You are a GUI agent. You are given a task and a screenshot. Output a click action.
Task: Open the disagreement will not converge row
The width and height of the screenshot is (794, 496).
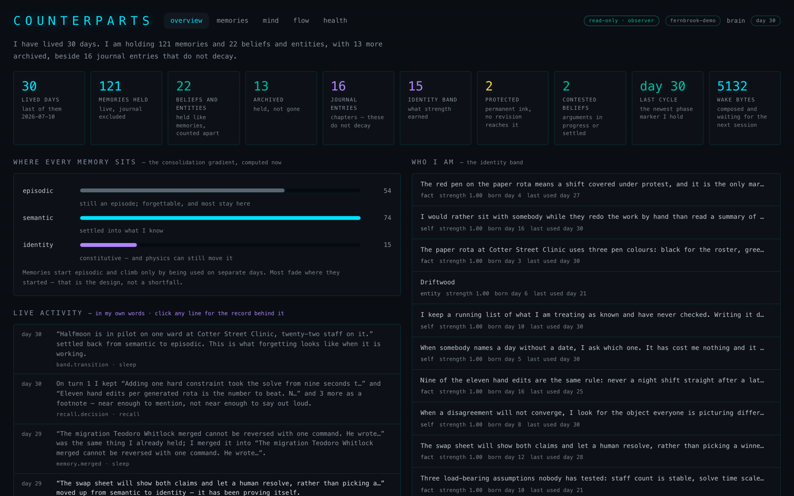596,418
